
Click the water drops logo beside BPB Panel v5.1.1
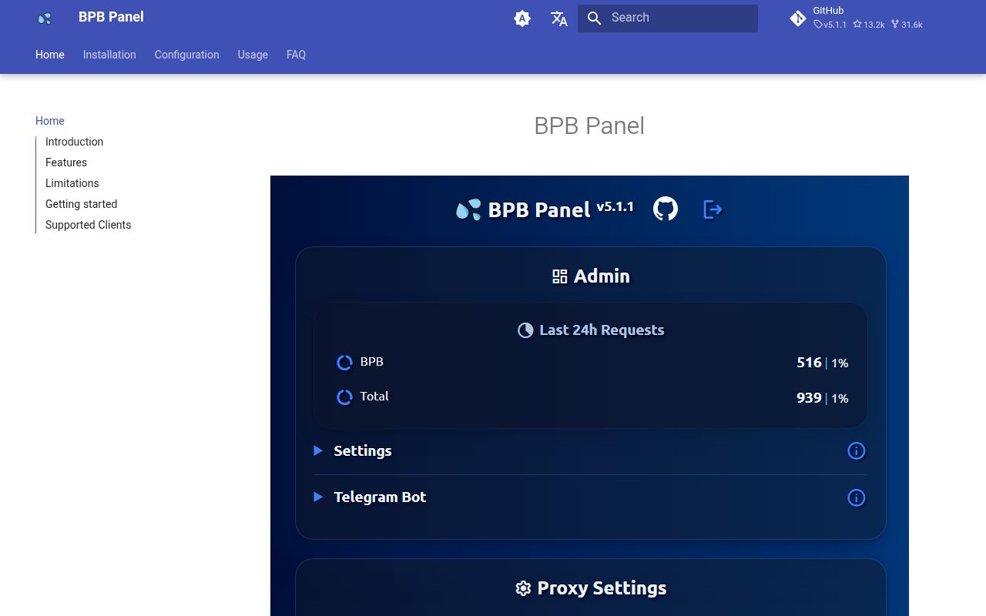click(468, 209)
